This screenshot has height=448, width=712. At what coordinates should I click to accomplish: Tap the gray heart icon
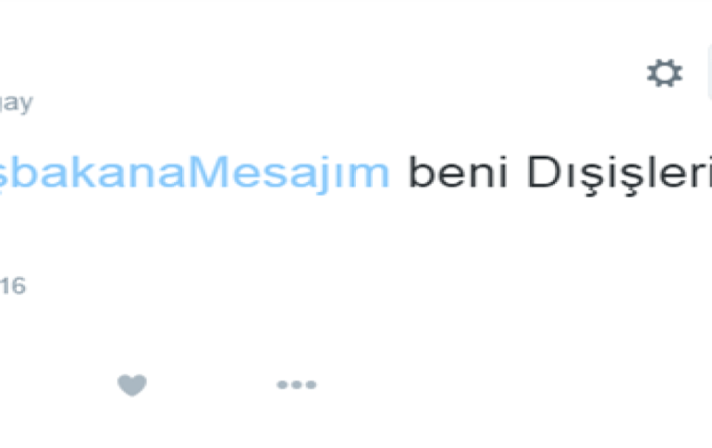coord(132,385)
